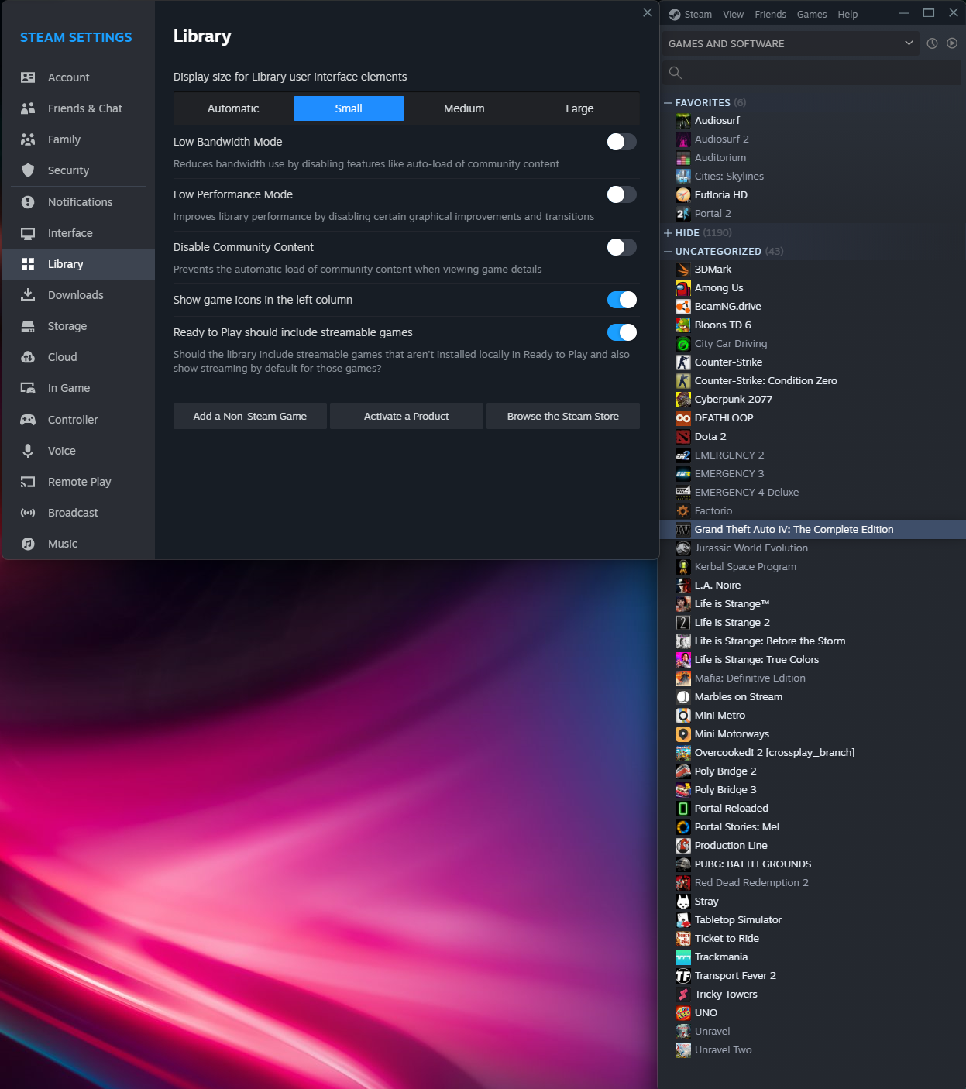Collapse the Uncategorized category
The height and width of the screenshot is (1089, 966).
click(x=668, y=251)
